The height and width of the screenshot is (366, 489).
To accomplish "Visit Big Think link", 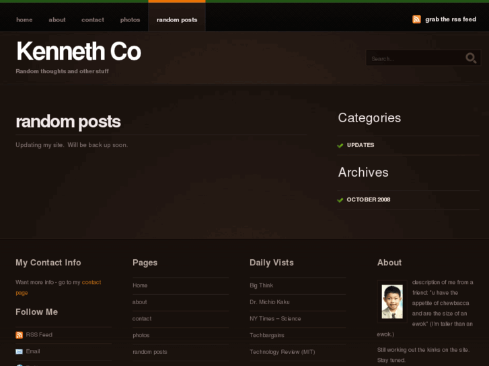I will click(x=262, y=285).
